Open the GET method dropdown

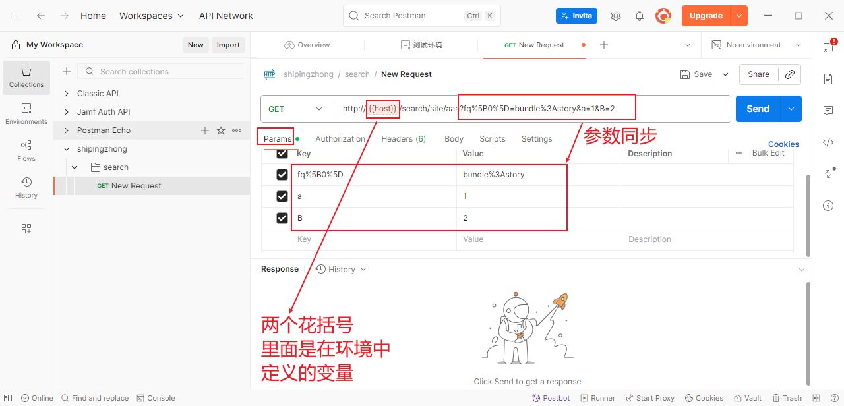pyautogui.click(x=296, y=109)
